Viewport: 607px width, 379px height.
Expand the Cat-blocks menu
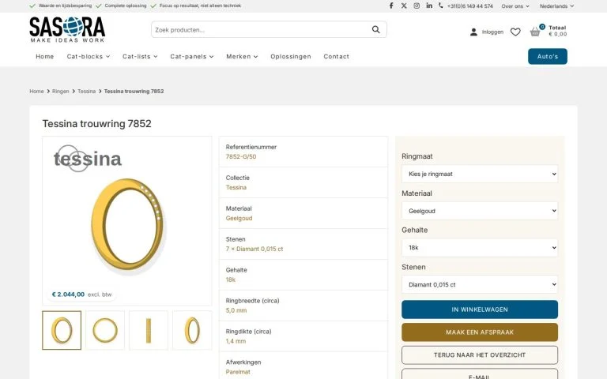(89, 57)
